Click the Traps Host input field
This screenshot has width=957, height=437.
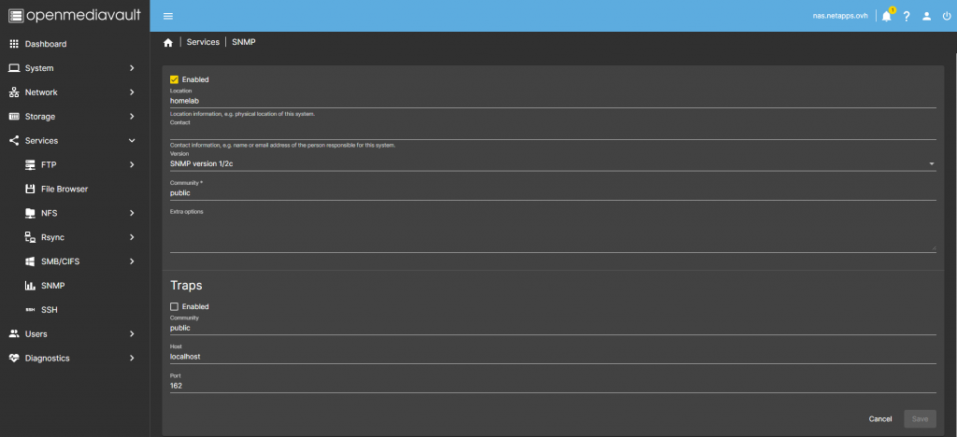click(551, 357)
